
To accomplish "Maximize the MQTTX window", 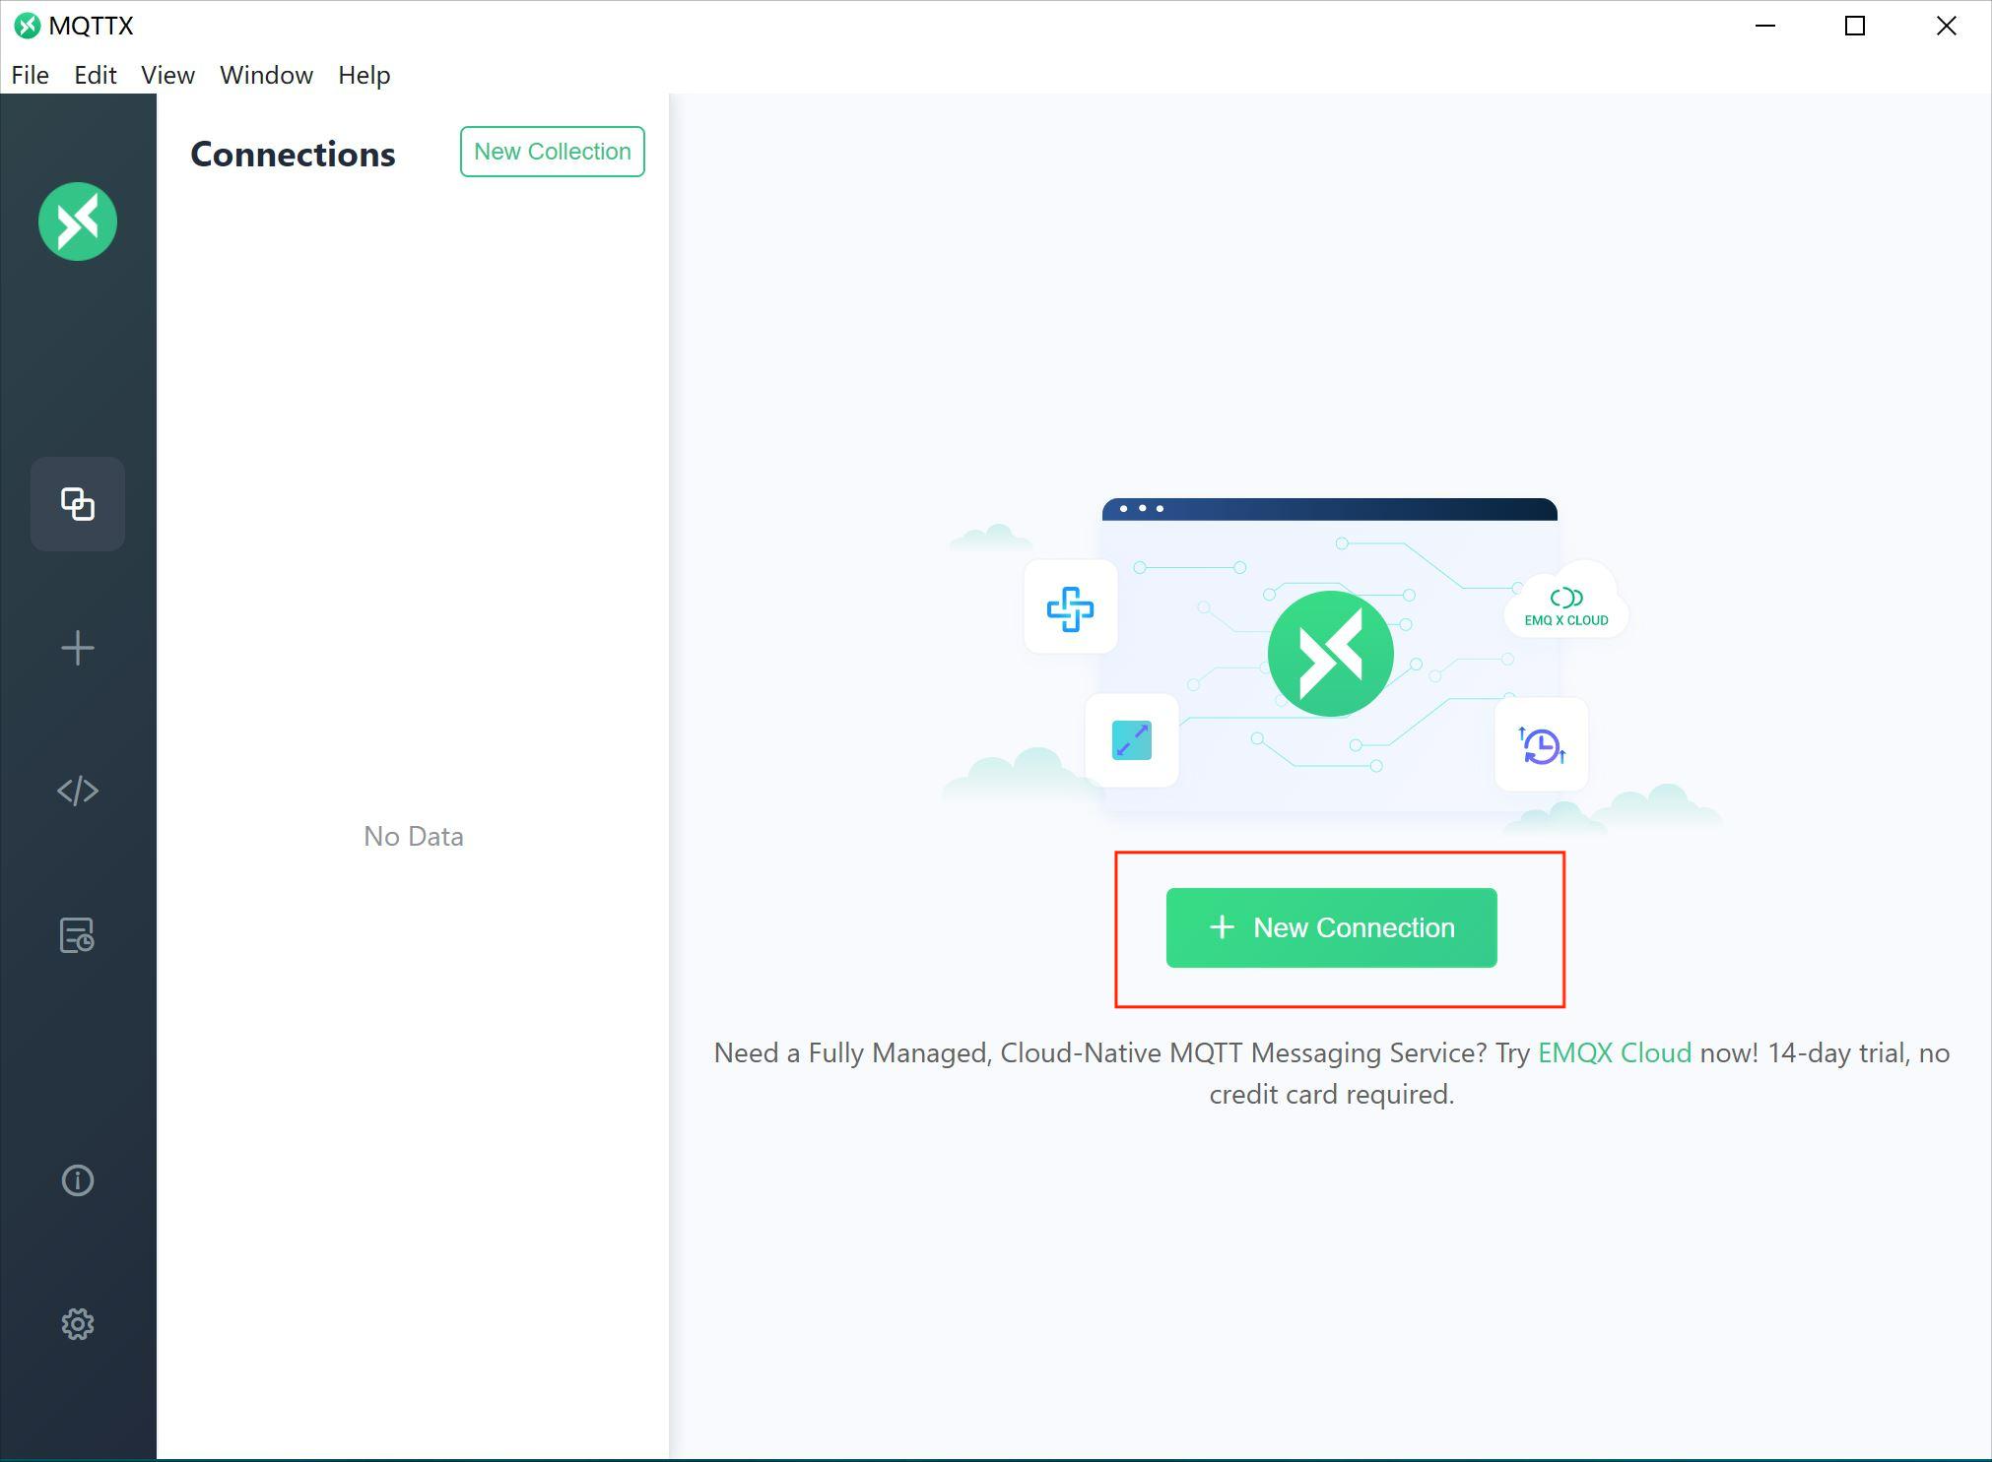I will [1855, 26].
